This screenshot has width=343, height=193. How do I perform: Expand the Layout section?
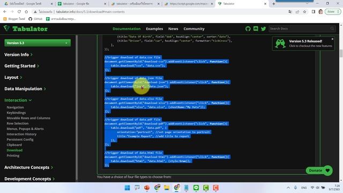pyautogui.click(x=13, y=77)
